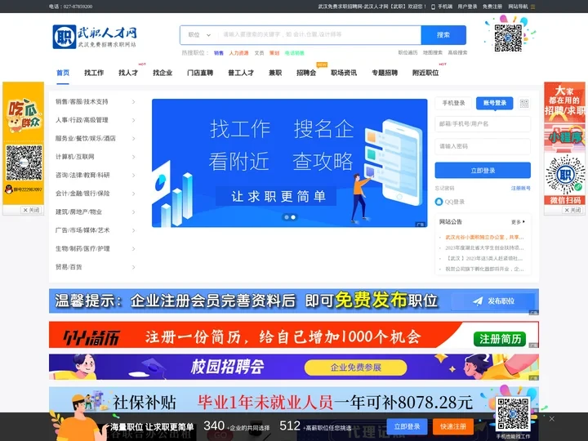The width and height of the screenshot is (588, 441).
Task: Click the bottom bar QR code
Action: pyautogui.click(x=513, y=414)
